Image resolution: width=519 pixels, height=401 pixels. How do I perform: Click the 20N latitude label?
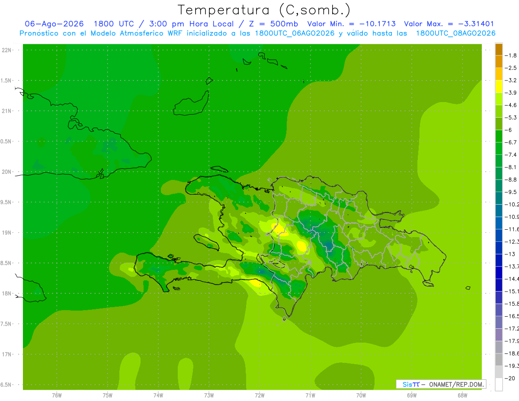click(7, 172)
